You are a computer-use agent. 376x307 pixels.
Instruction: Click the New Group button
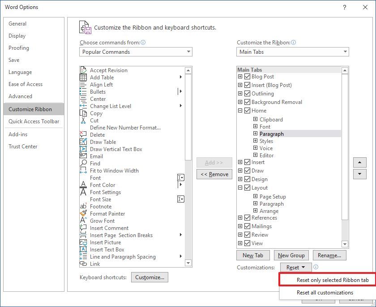[291, 255]
